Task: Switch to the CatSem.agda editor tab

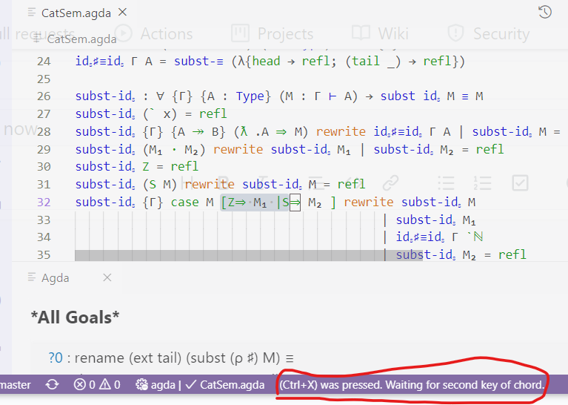Action: coord(76,13)
